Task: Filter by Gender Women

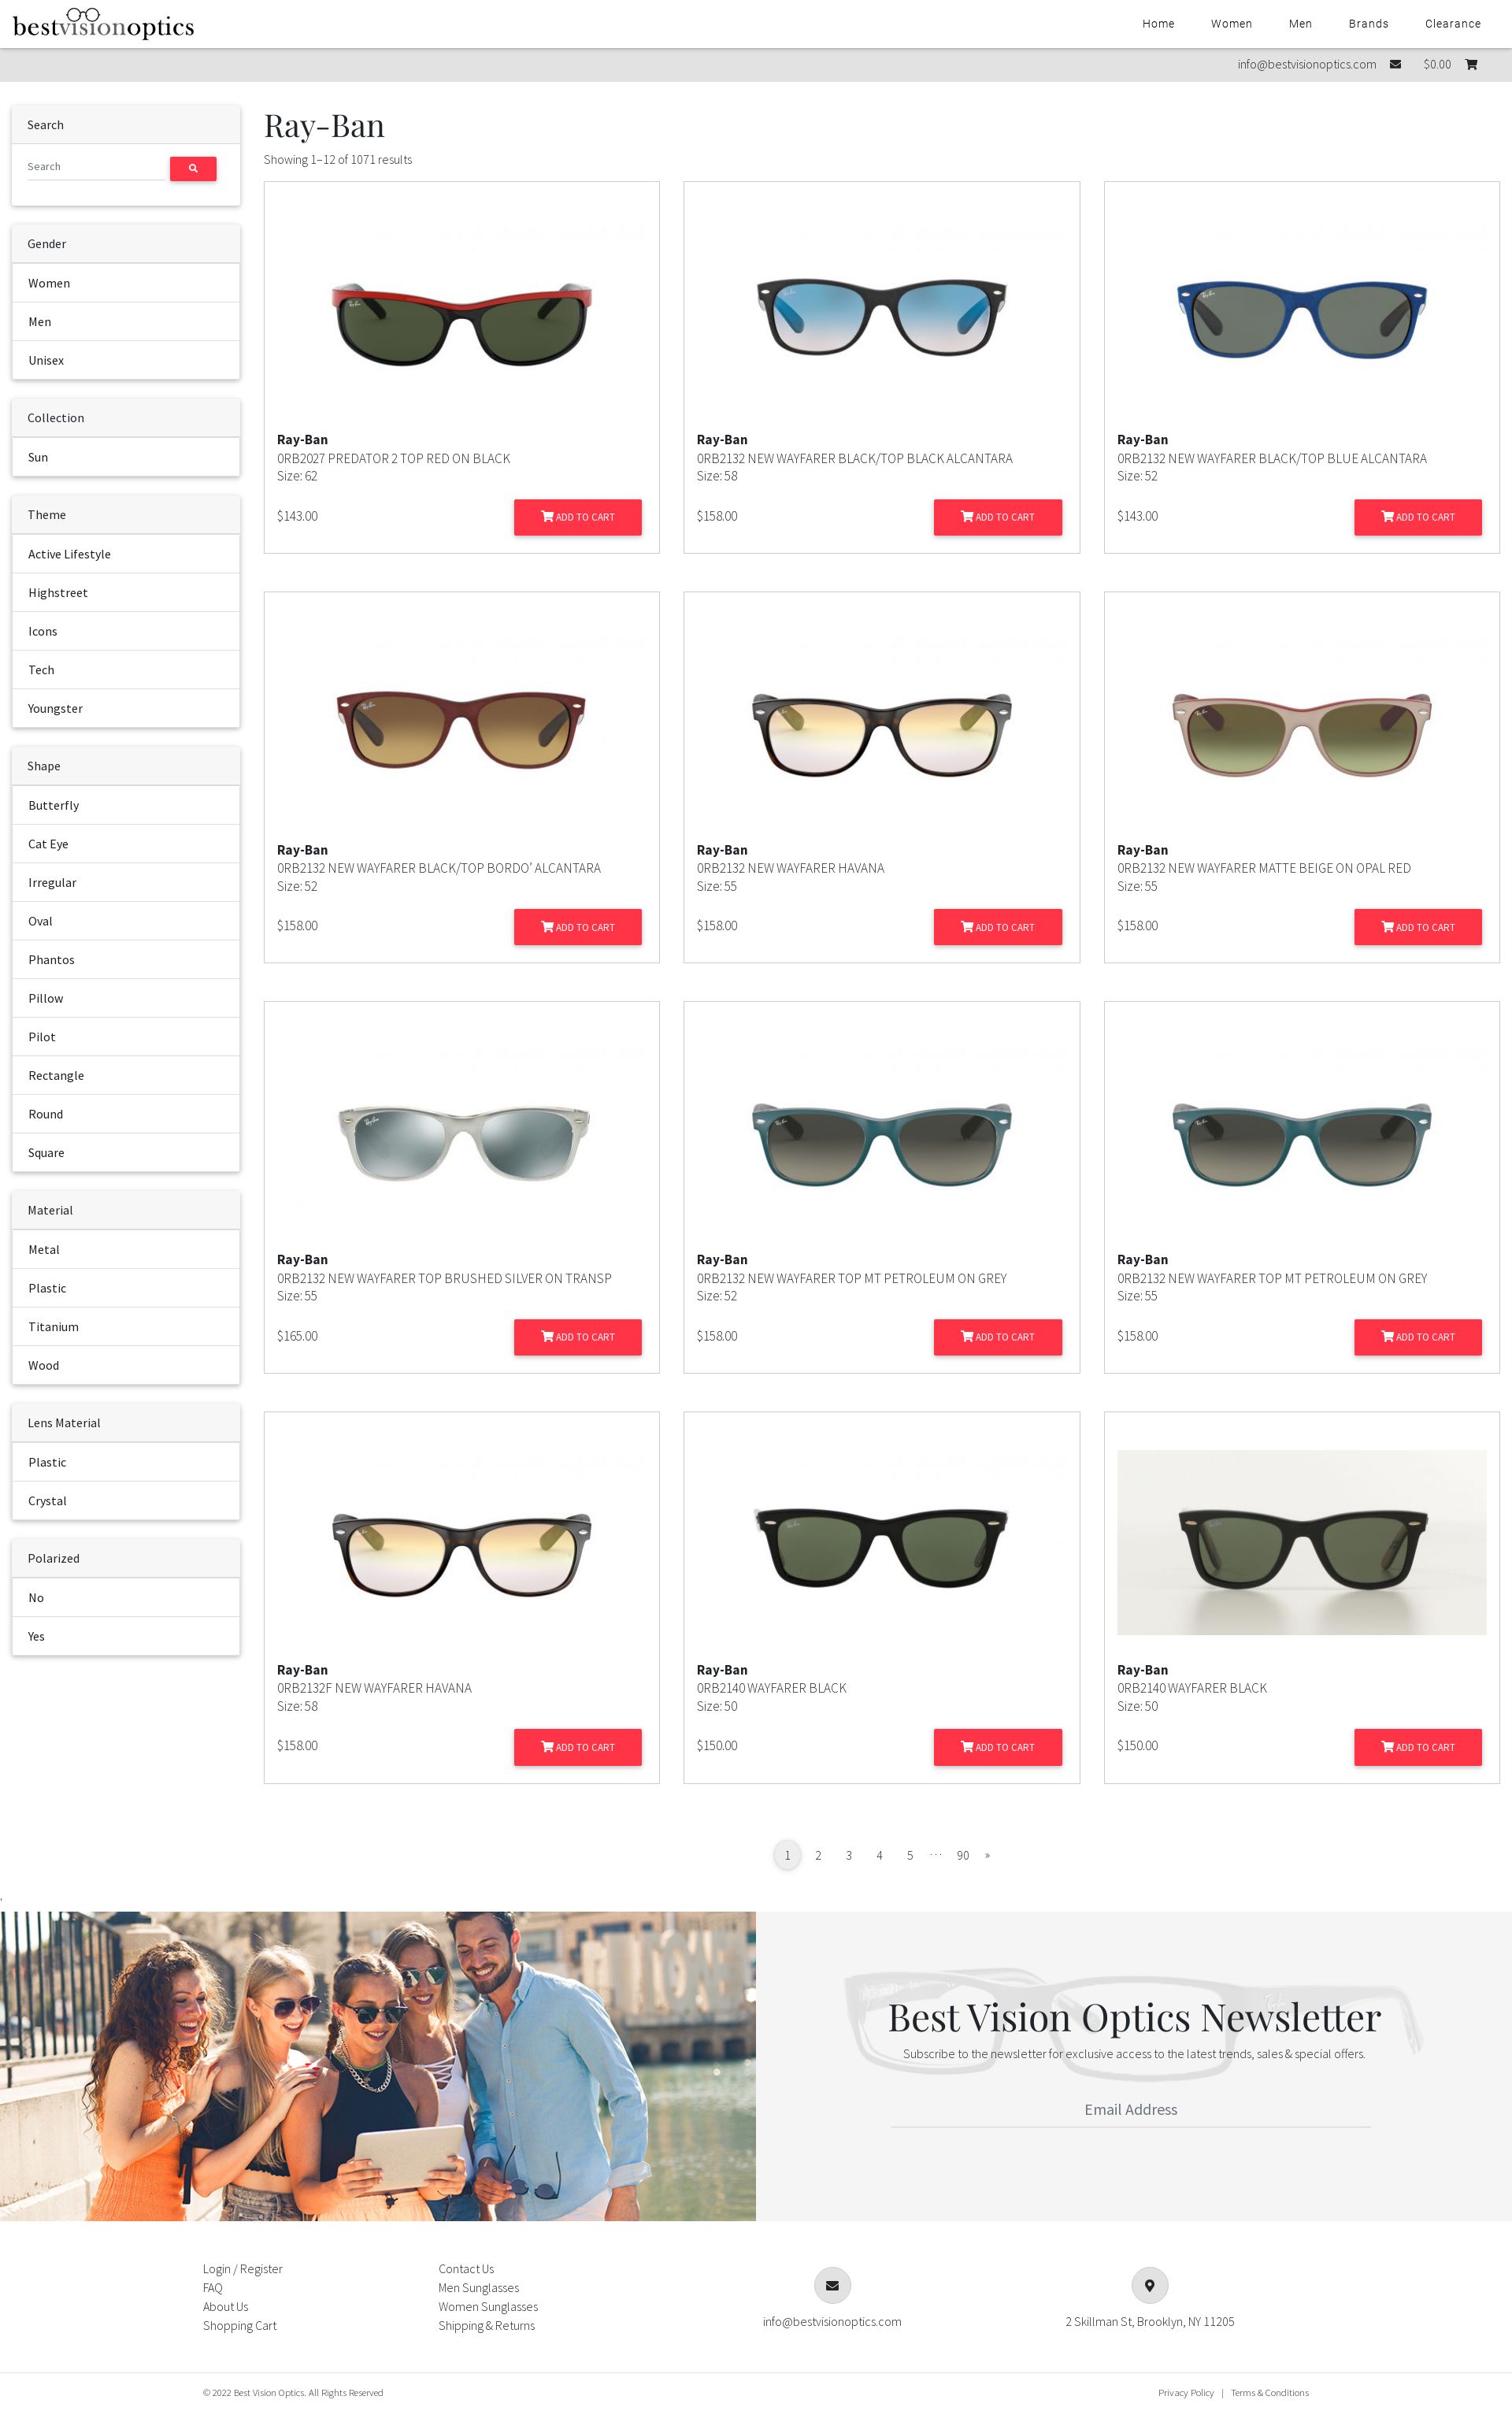Action: 126,283
